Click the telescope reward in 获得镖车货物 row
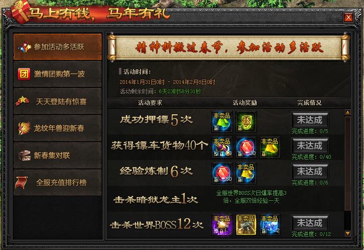Screen dimensions: 364x250 (222, 147)
